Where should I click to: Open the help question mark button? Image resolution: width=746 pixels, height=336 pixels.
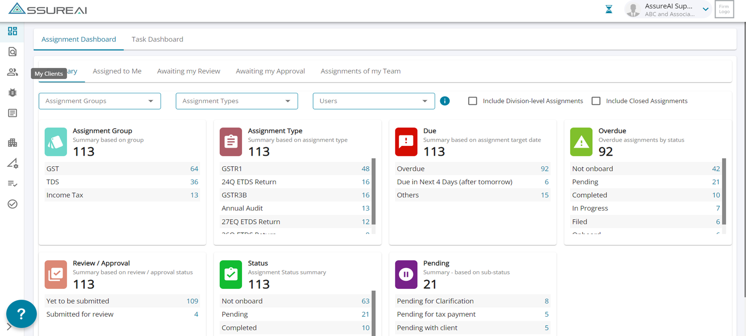[x=21, y=314]
